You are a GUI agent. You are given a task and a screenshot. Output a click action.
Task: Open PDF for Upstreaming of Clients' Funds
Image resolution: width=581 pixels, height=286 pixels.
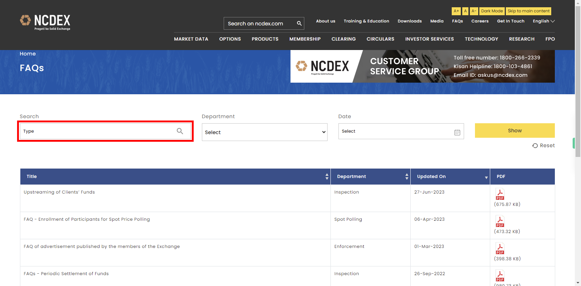click(x=500, y=194)
